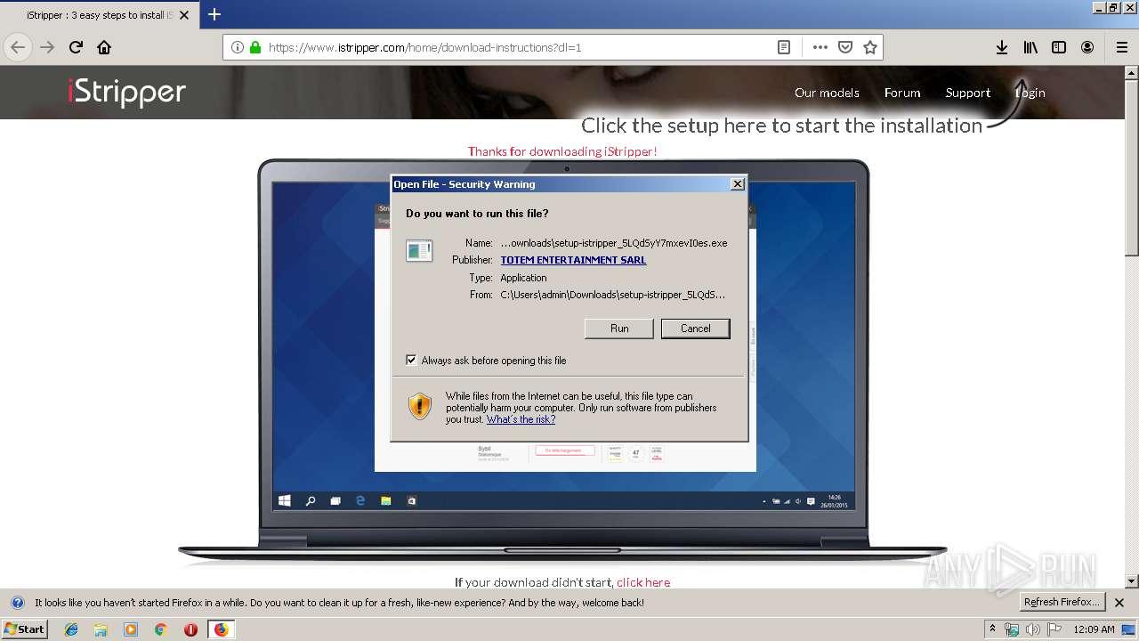Switch to Firefox in the taskbar
The image size is (1139, 641).
[221, 629]
